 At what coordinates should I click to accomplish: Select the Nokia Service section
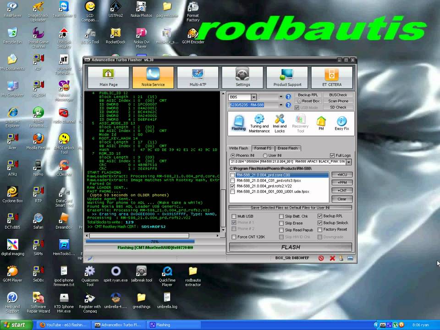pyautogui.click(x=153, y=77)
